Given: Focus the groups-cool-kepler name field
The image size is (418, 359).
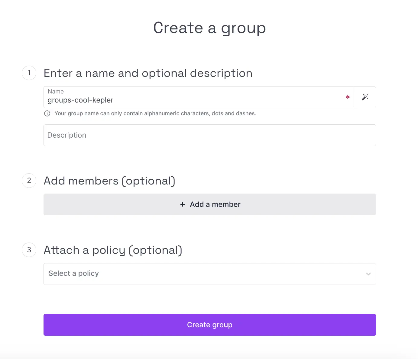Looking at the screenshot, I should click(x=193, y=100).
